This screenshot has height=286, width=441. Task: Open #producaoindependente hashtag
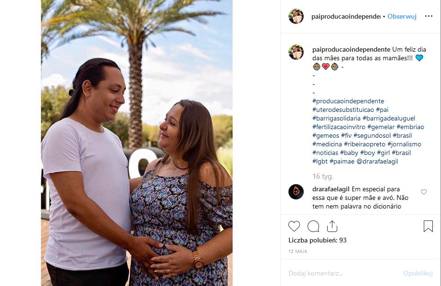tap(348, 101)
